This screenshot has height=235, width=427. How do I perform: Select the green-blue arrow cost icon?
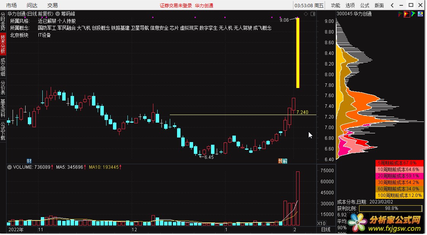413,14
